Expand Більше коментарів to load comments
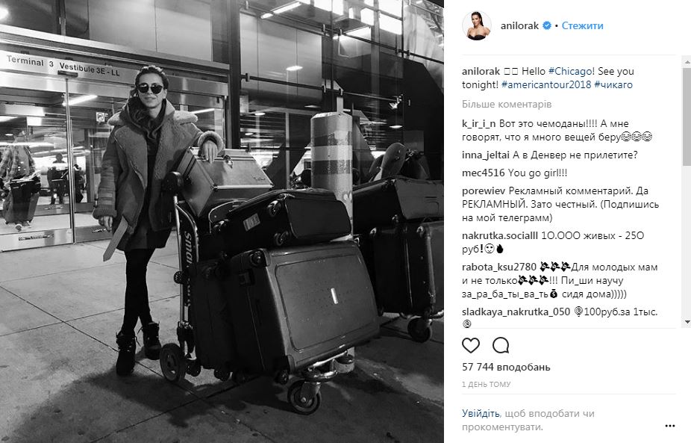Image resolution: width=691 pixels, height=443 pixels. point(507,105)
